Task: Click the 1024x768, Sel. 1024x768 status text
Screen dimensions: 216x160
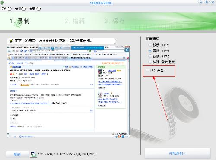Action: pos(67,154)
